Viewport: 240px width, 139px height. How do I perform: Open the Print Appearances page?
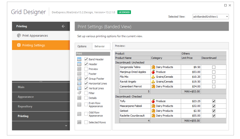coord(41,36)
